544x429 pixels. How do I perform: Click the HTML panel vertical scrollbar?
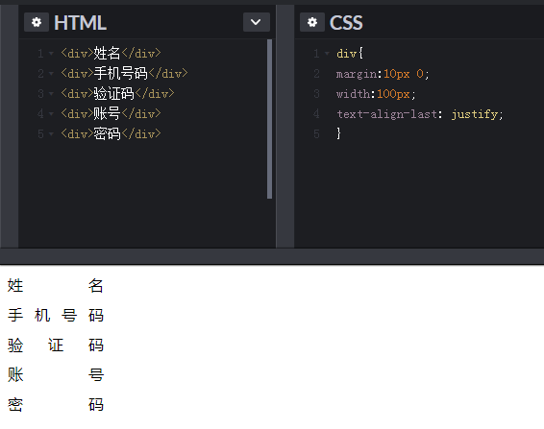[x=269, y=119]
